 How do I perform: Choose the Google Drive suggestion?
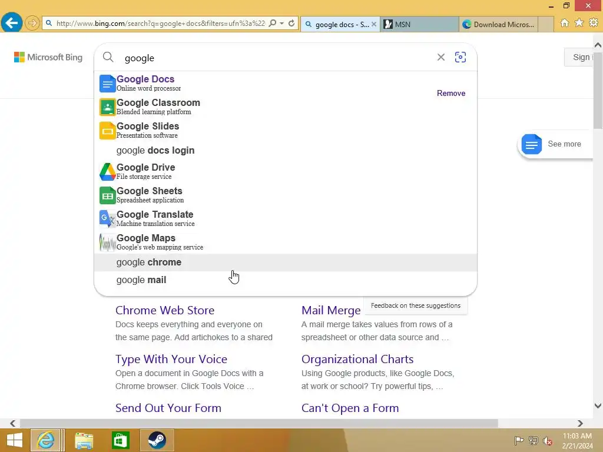click(286, 171)
